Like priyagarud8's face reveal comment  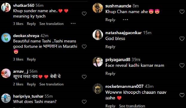coord(182,66)
